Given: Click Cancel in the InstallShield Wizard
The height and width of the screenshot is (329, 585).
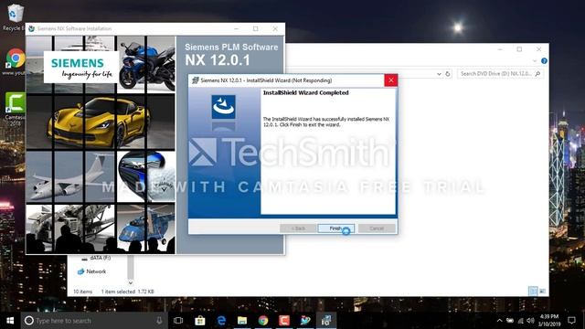Looking at the screenshot, I should pos(377,228).
